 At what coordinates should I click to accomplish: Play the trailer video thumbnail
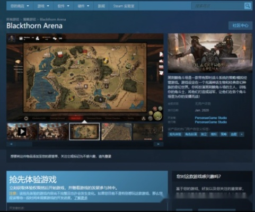coord(22,131)
